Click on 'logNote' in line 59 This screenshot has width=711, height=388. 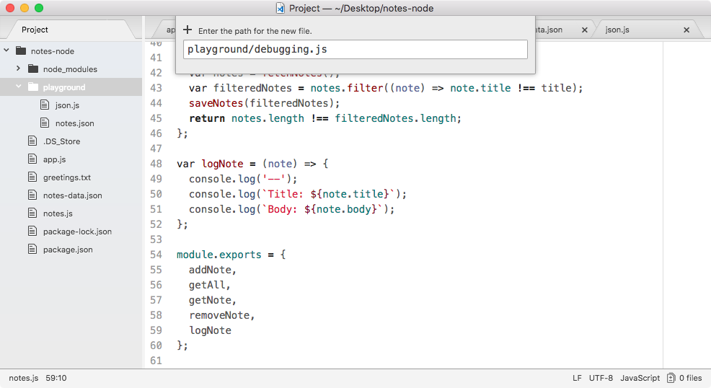point(210,330)
